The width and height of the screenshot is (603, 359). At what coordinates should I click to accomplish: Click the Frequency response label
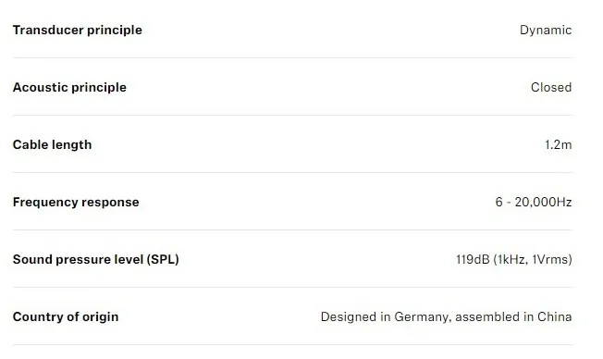point(76,202)
